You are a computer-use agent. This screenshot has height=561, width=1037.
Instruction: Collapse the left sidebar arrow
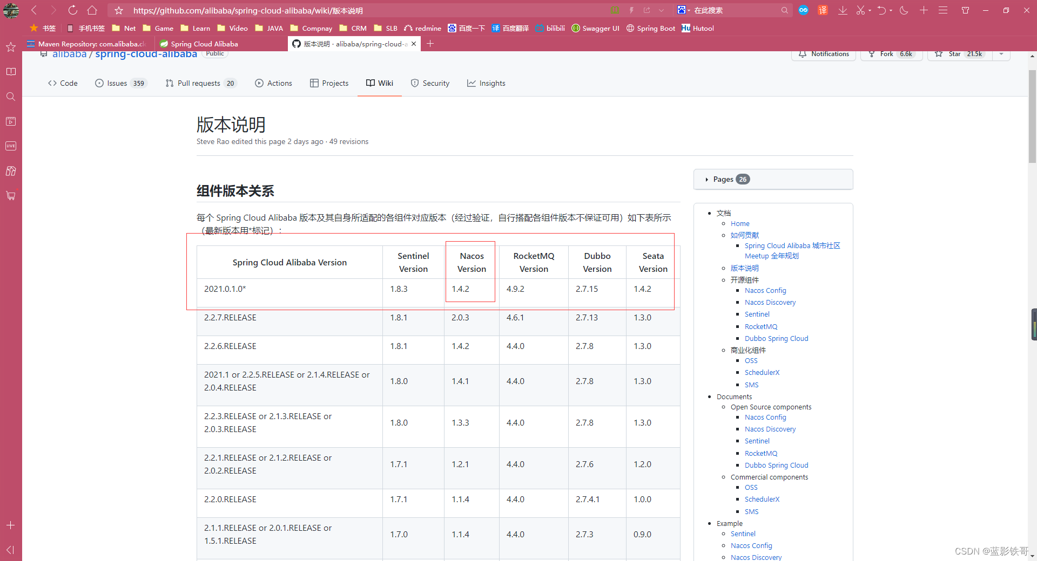point(10,550)
